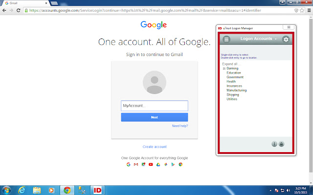This screenshot has width=313, height=195.
Task: Open the Chrome menu icon
Action: [309, 10]
